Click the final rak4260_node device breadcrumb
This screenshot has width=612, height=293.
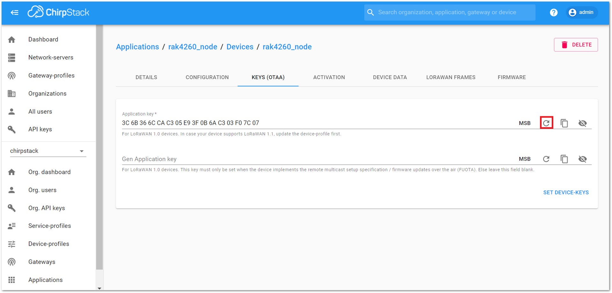point(287,47)
